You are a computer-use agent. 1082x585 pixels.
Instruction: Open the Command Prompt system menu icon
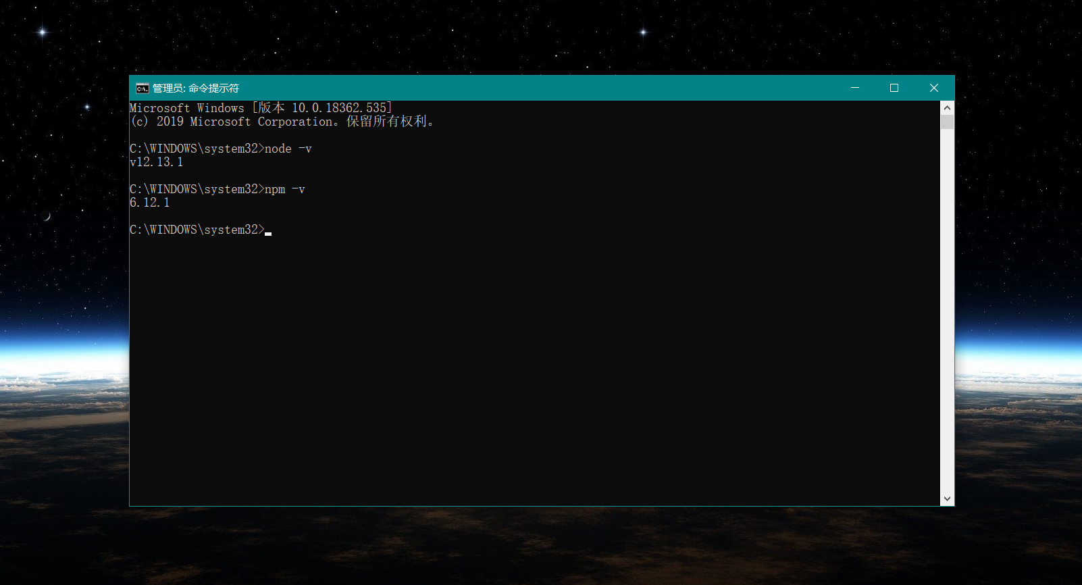142,88
